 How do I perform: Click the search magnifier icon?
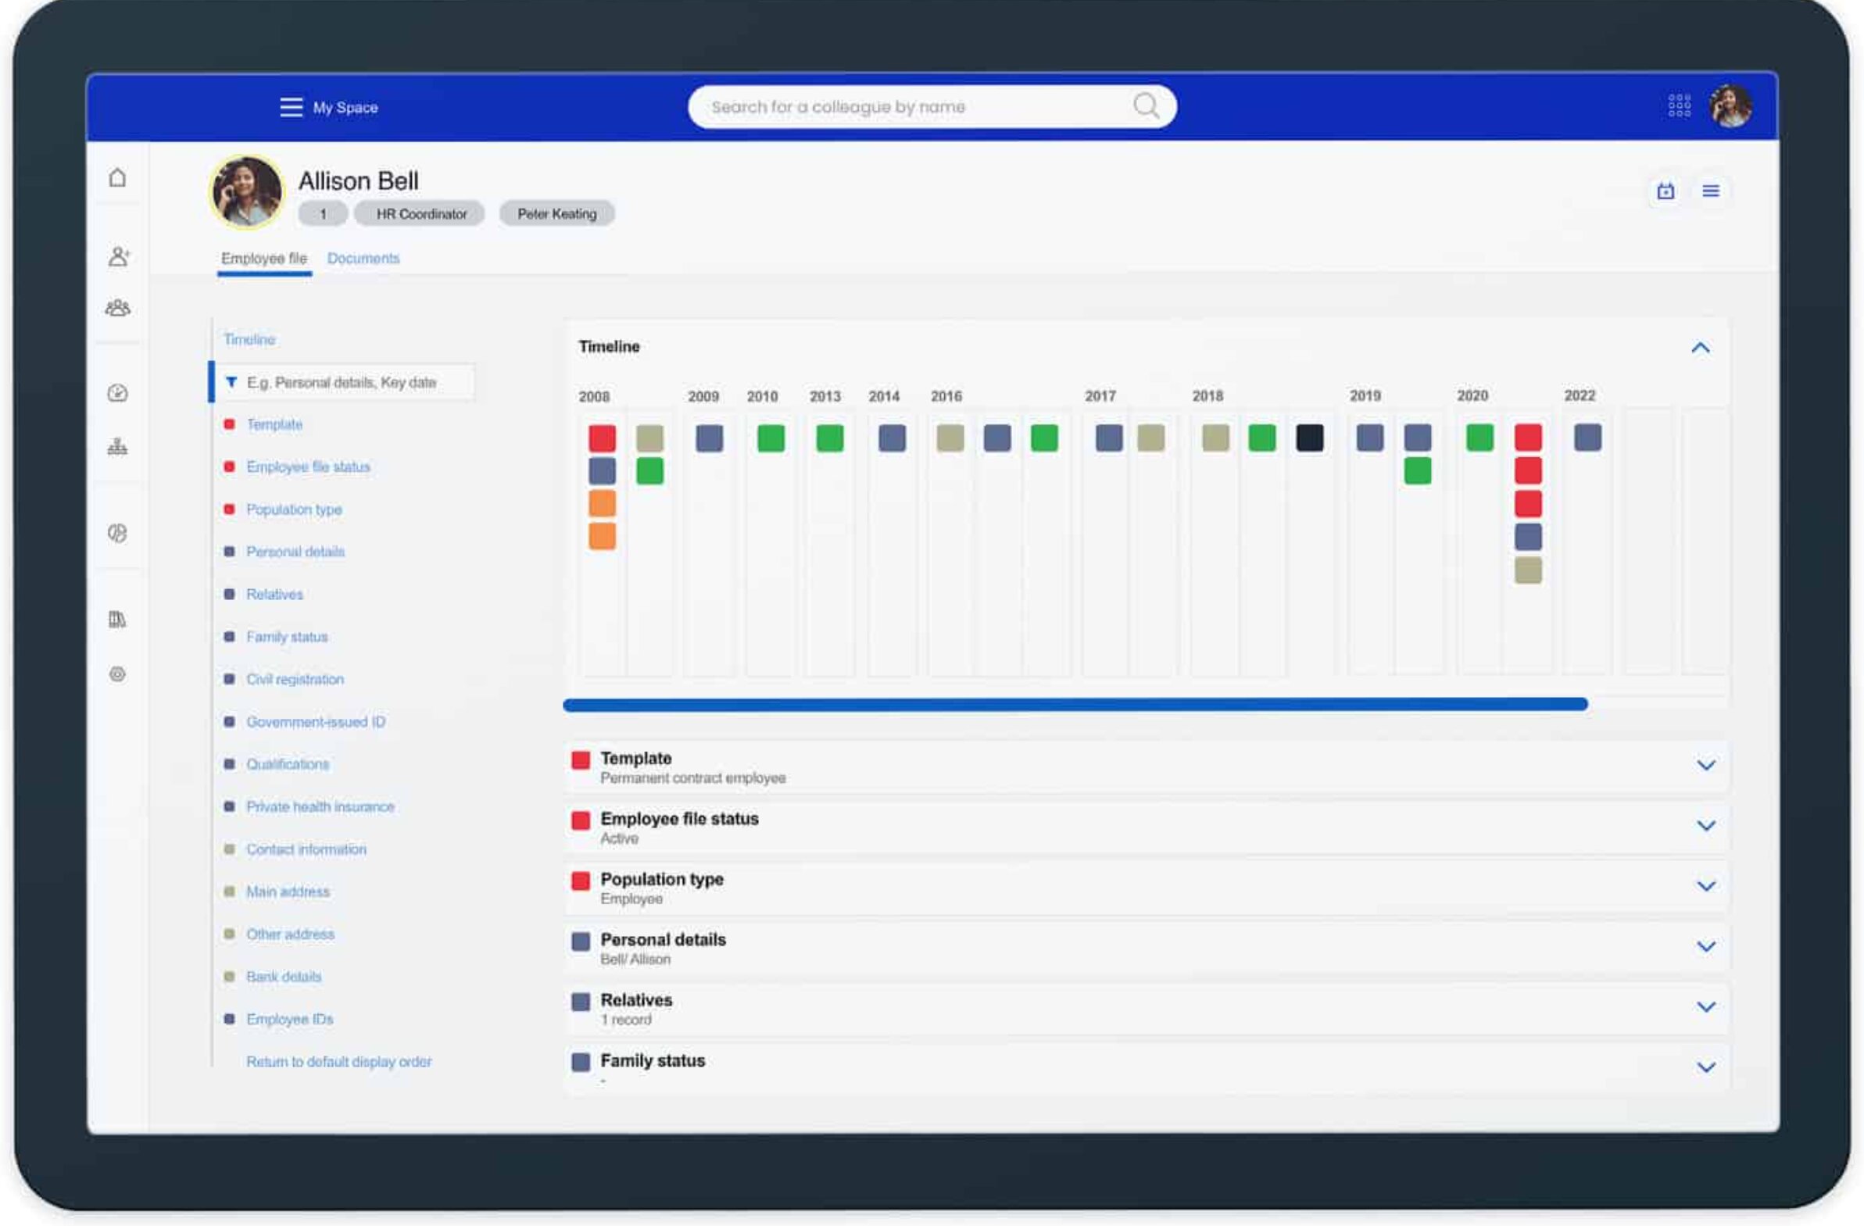1146,105
